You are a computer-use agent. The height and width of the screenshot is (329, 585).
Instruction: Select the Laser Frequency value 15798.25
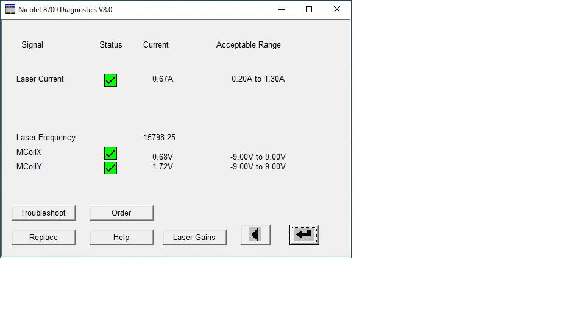click(160, 138)
